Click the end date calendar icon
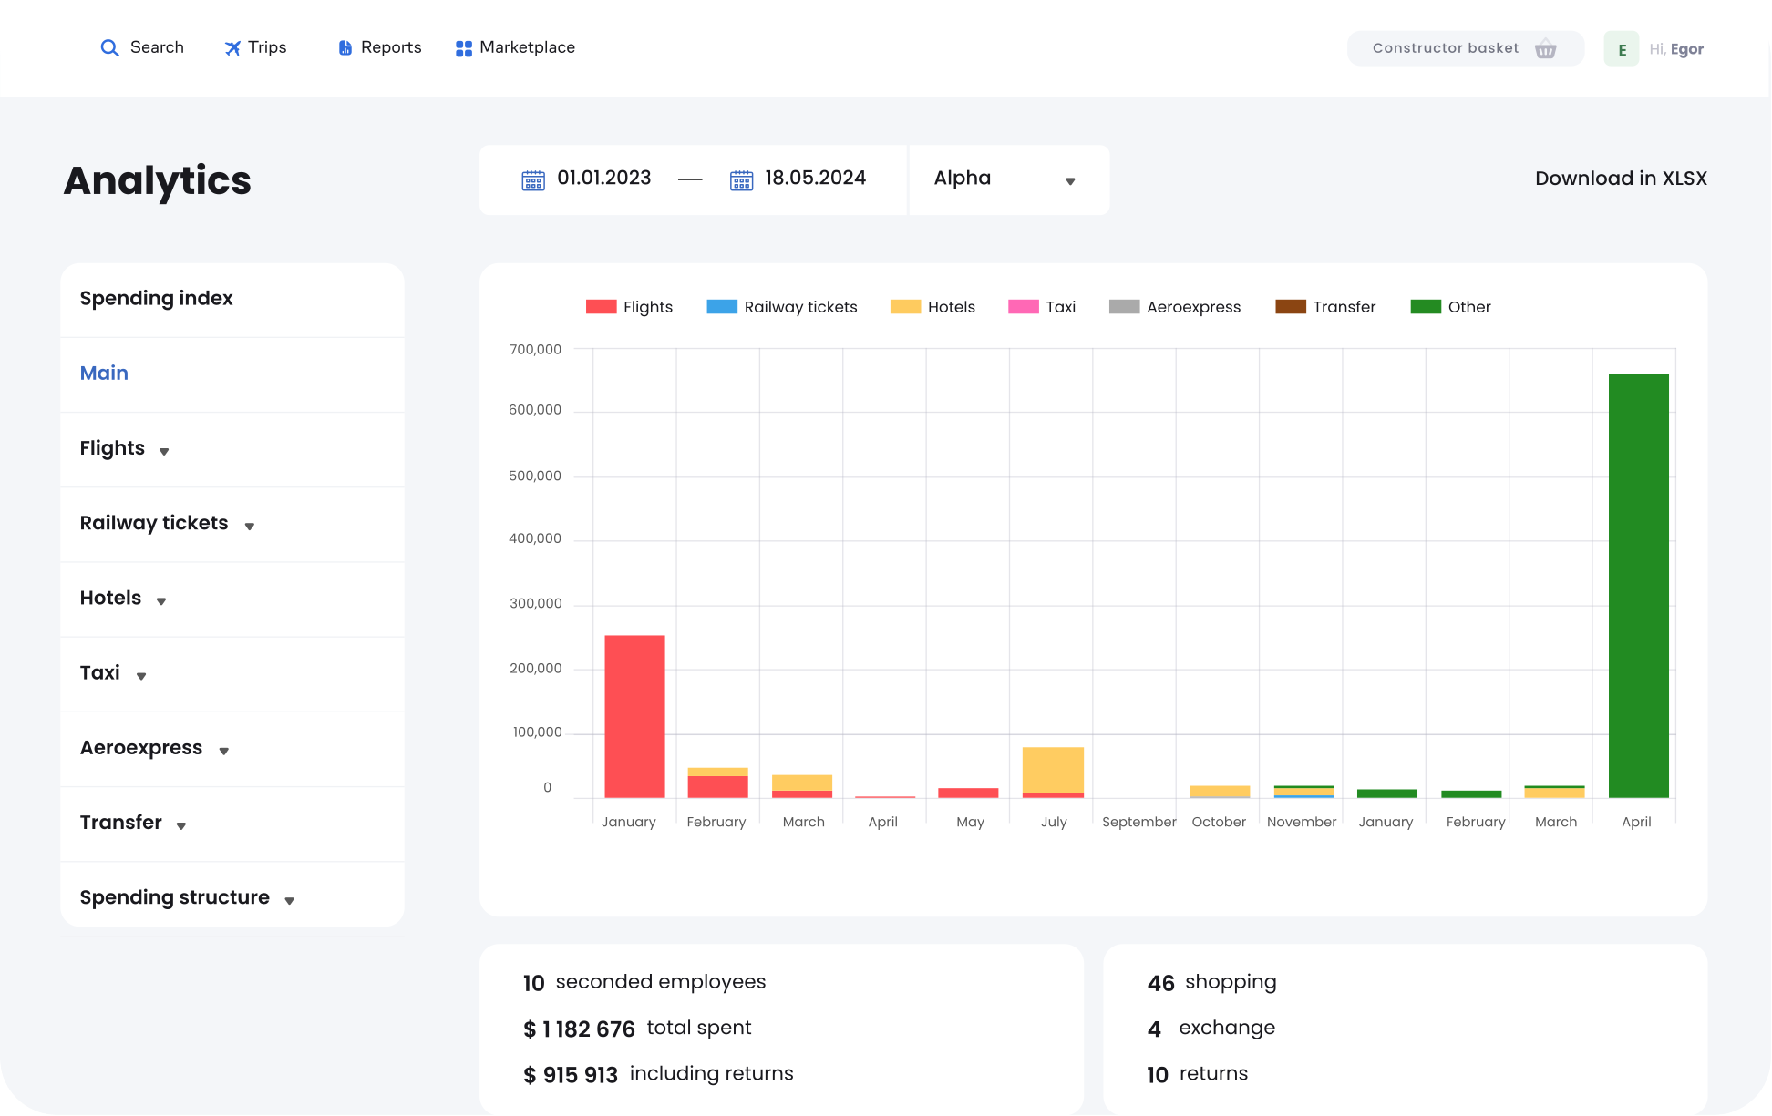The image size is (1772, 1116). click(x=741, y=179)
